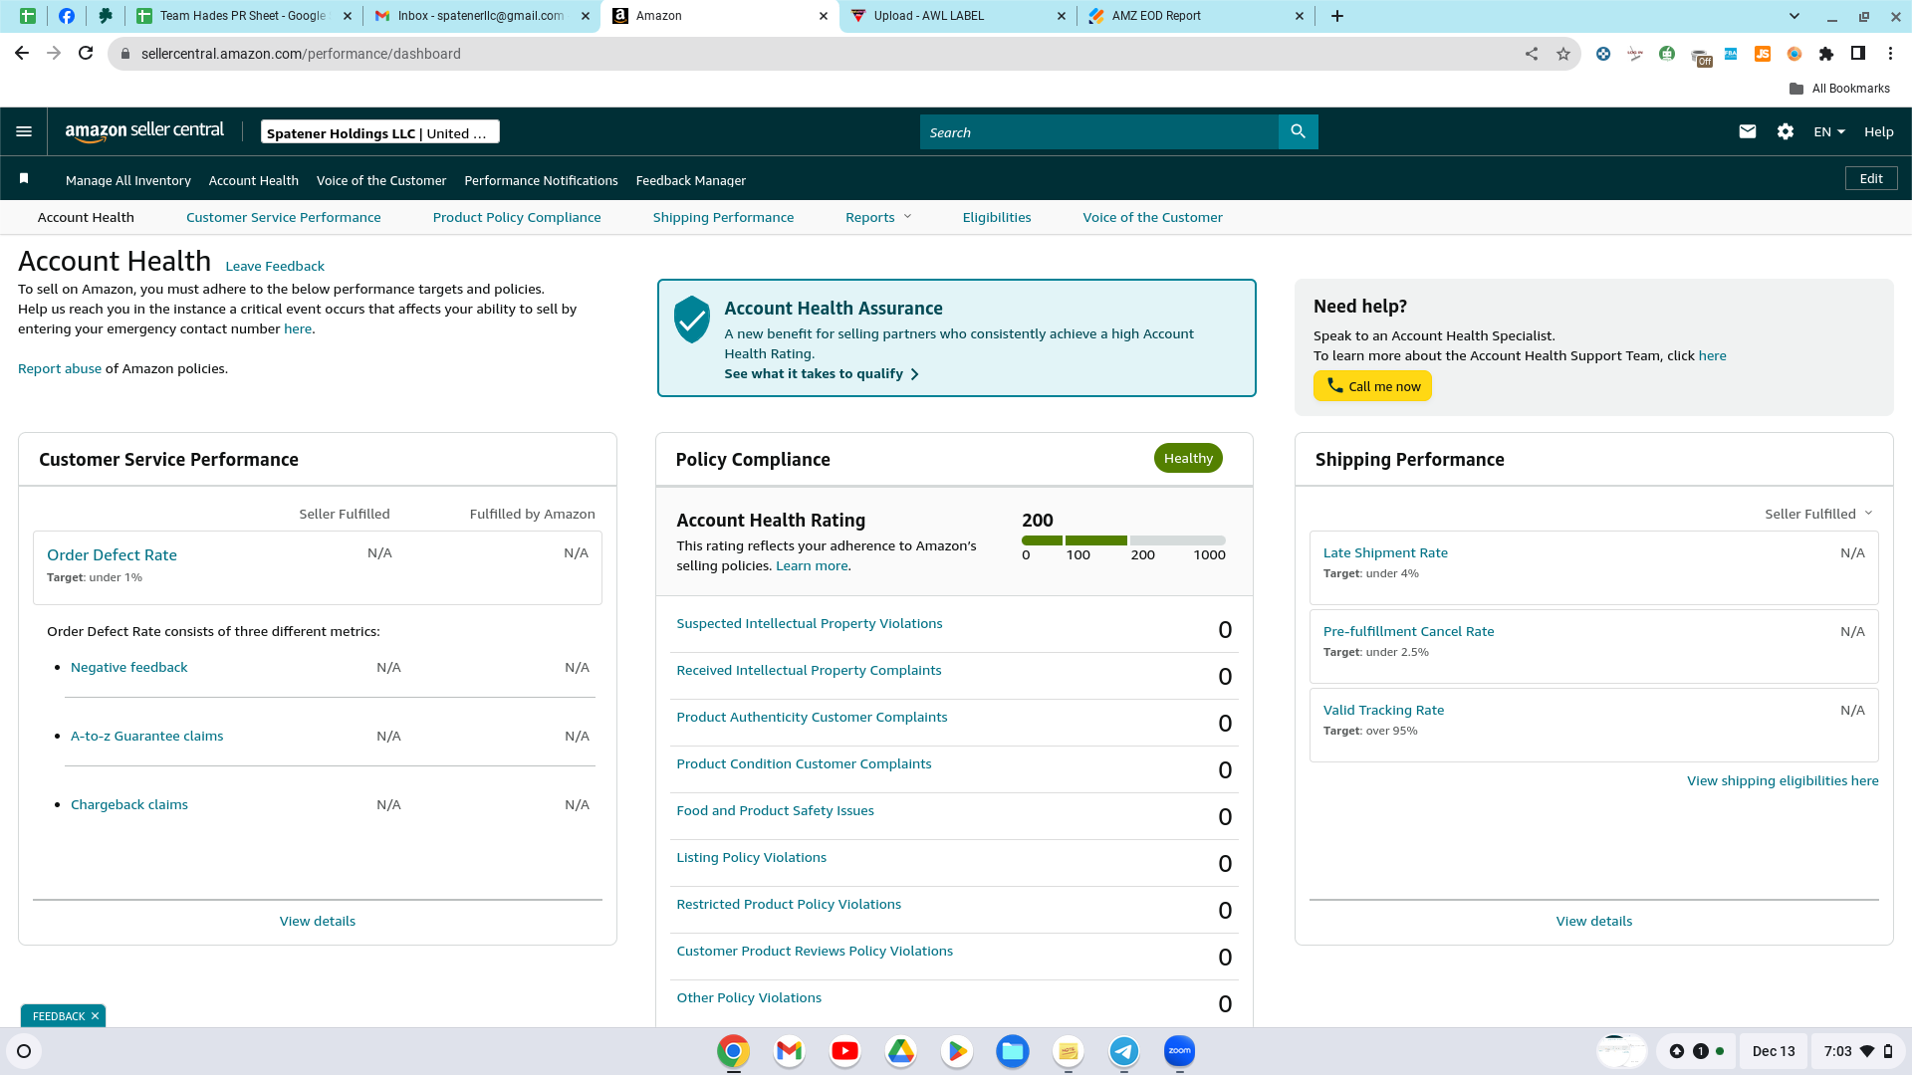Open the Files app from the shelf
Screen dimensions: 1912x1075
pos(1012,1051)
